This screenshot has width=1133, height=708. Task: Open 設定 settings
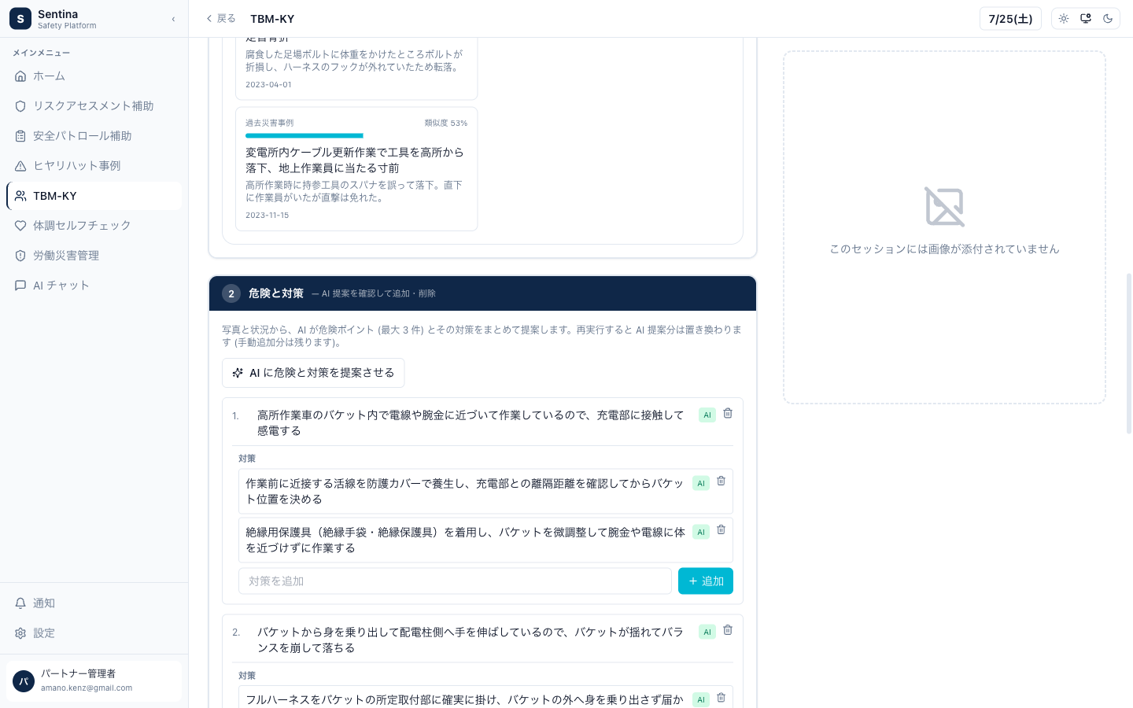[94, 633]
